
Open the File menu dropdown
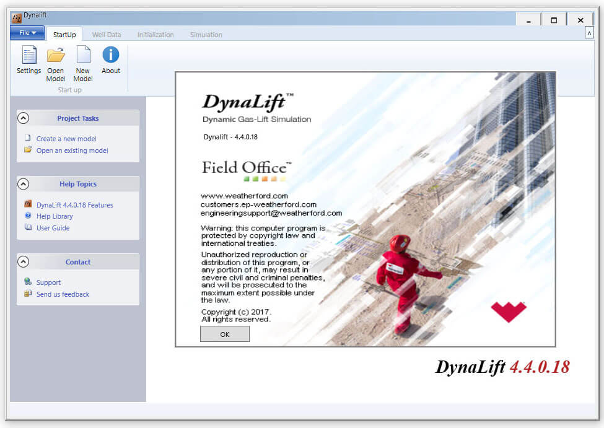pyautogui.click(x=27, y=32)
